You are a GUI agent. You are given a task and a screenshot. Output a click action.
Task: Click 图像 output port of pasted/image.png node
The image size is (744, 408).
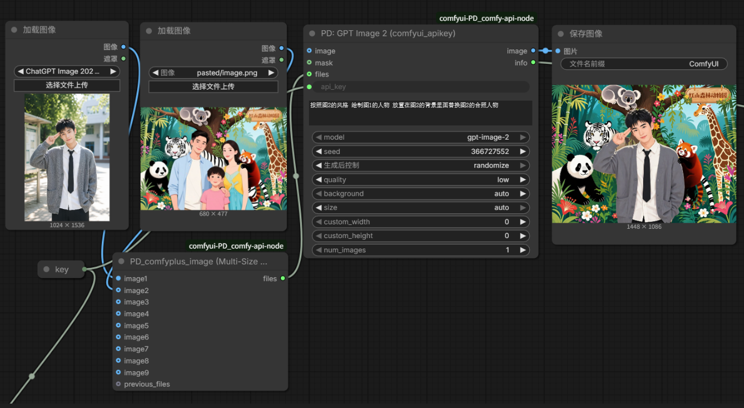coord(281,48)
